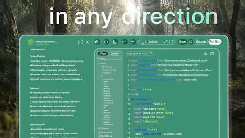Click the share network nodes icon
The height and width of the screenshot is (138, 245).
[x=191, y=42]
